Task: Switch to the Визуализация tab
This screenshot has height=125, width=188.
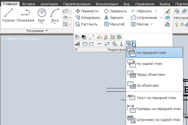Action: [107, 4]
